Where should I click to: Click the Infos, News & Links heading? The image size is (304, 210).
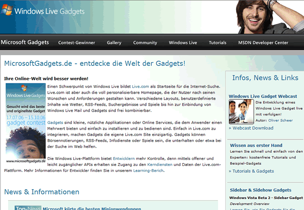point(265,78)
